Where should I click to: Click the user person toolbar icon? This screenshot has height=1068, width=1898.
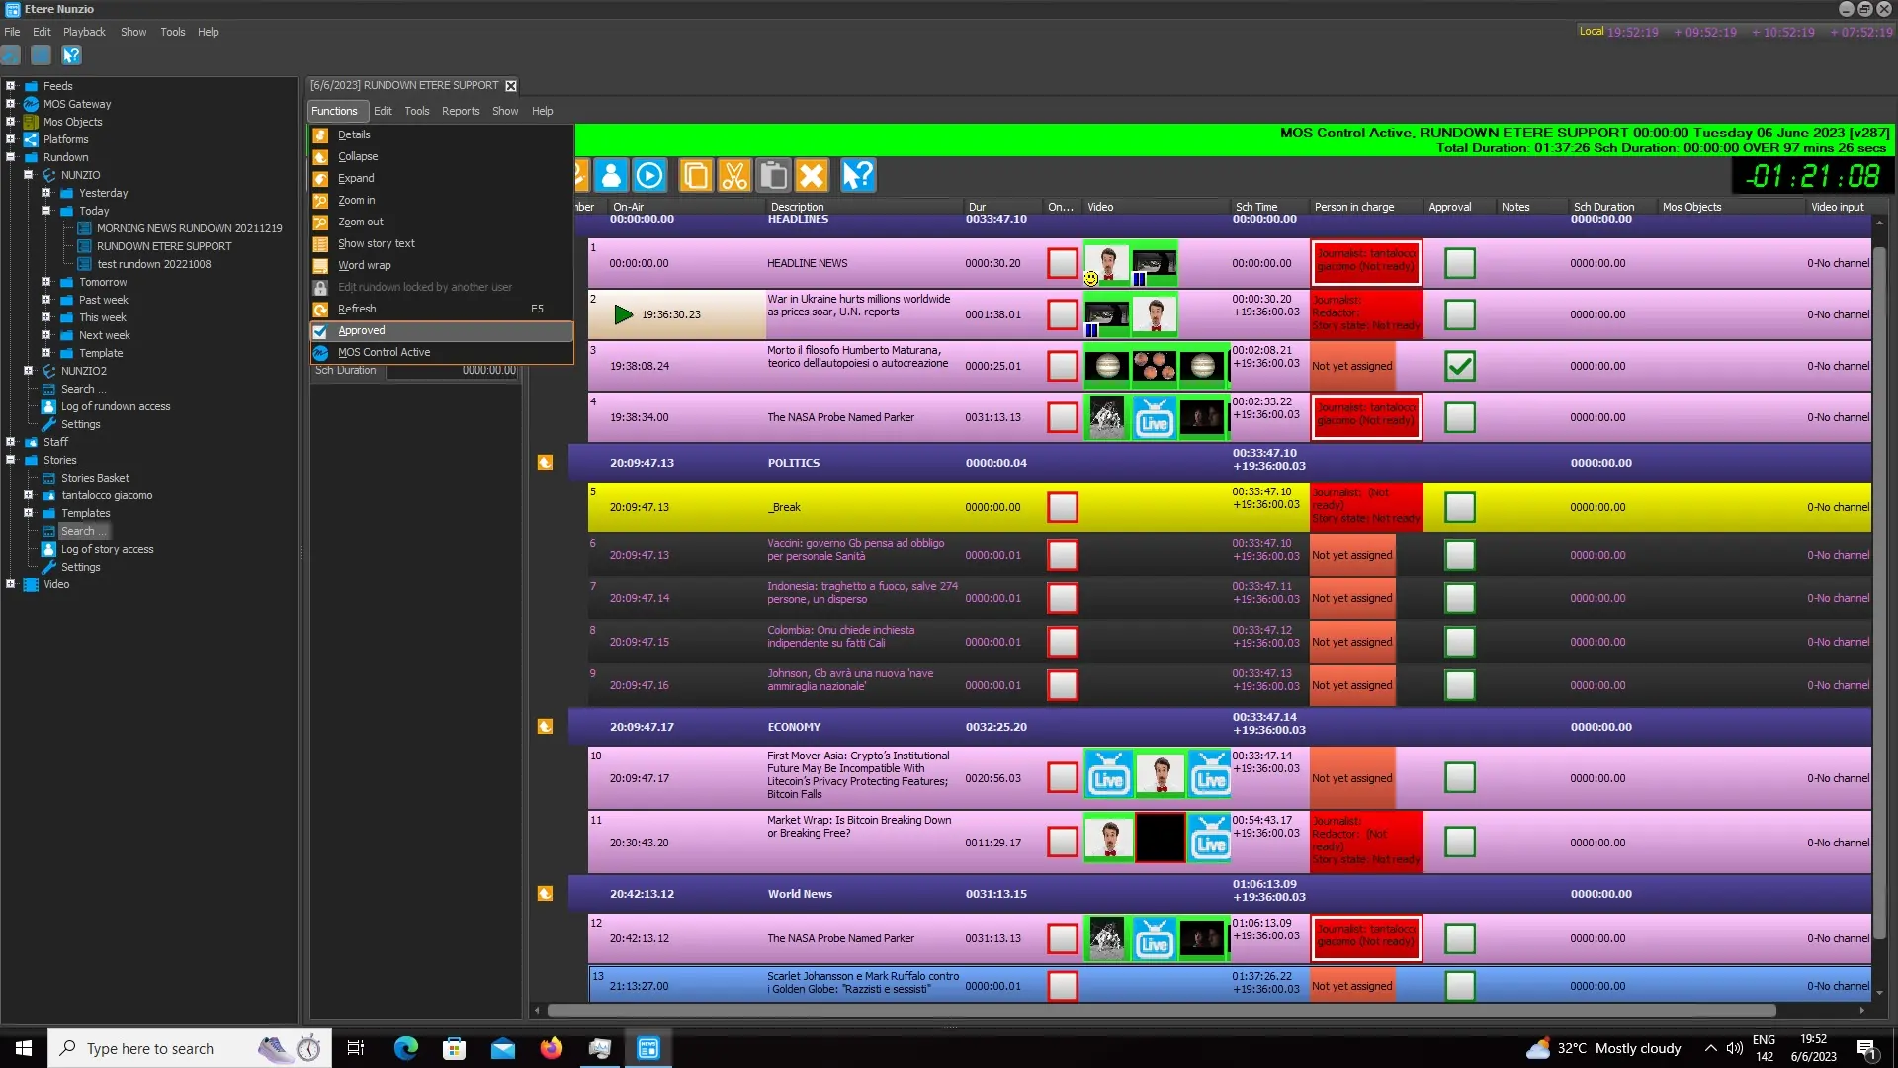[611, 176]
